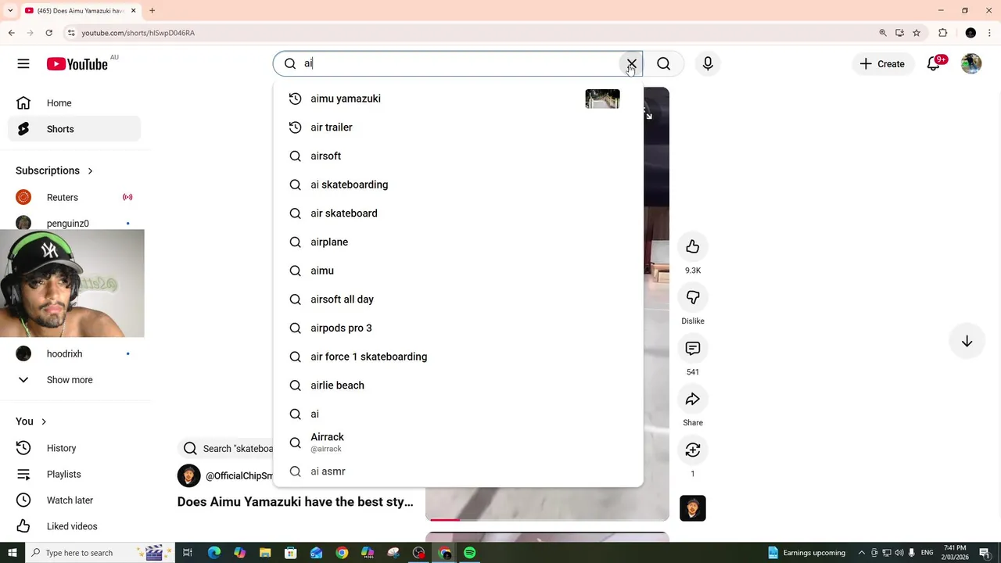This screenshot has width=1001, height=563.
Task: Open Watch later in the sidebar
Action: (x=74, y=500)
